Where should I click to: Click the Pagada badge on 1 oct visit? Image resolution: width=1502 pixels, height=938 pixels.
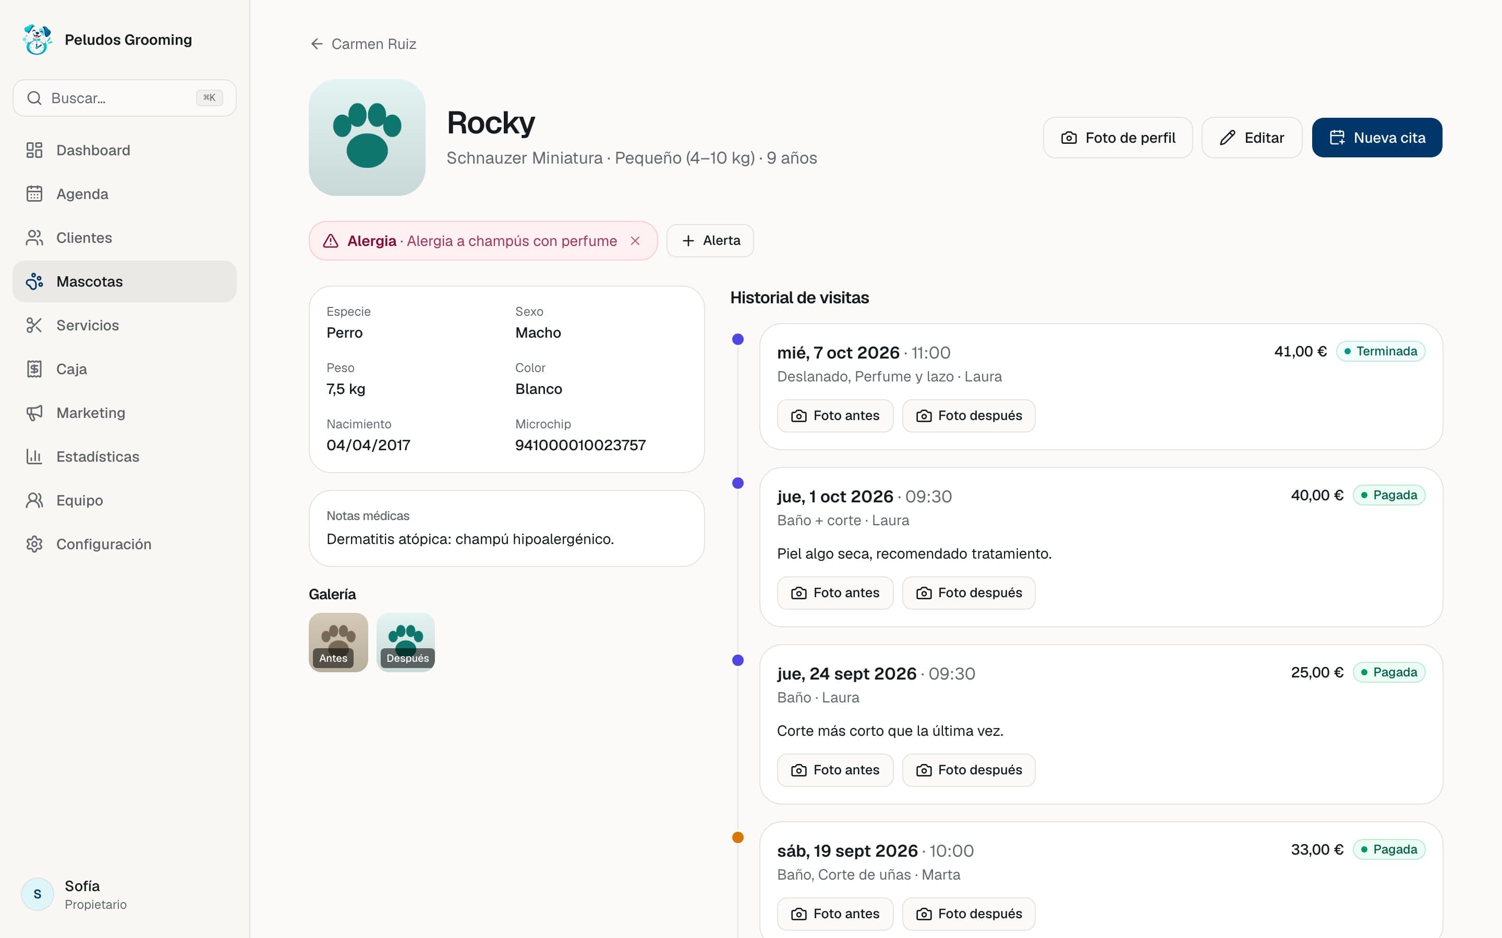coord(1389,495)
